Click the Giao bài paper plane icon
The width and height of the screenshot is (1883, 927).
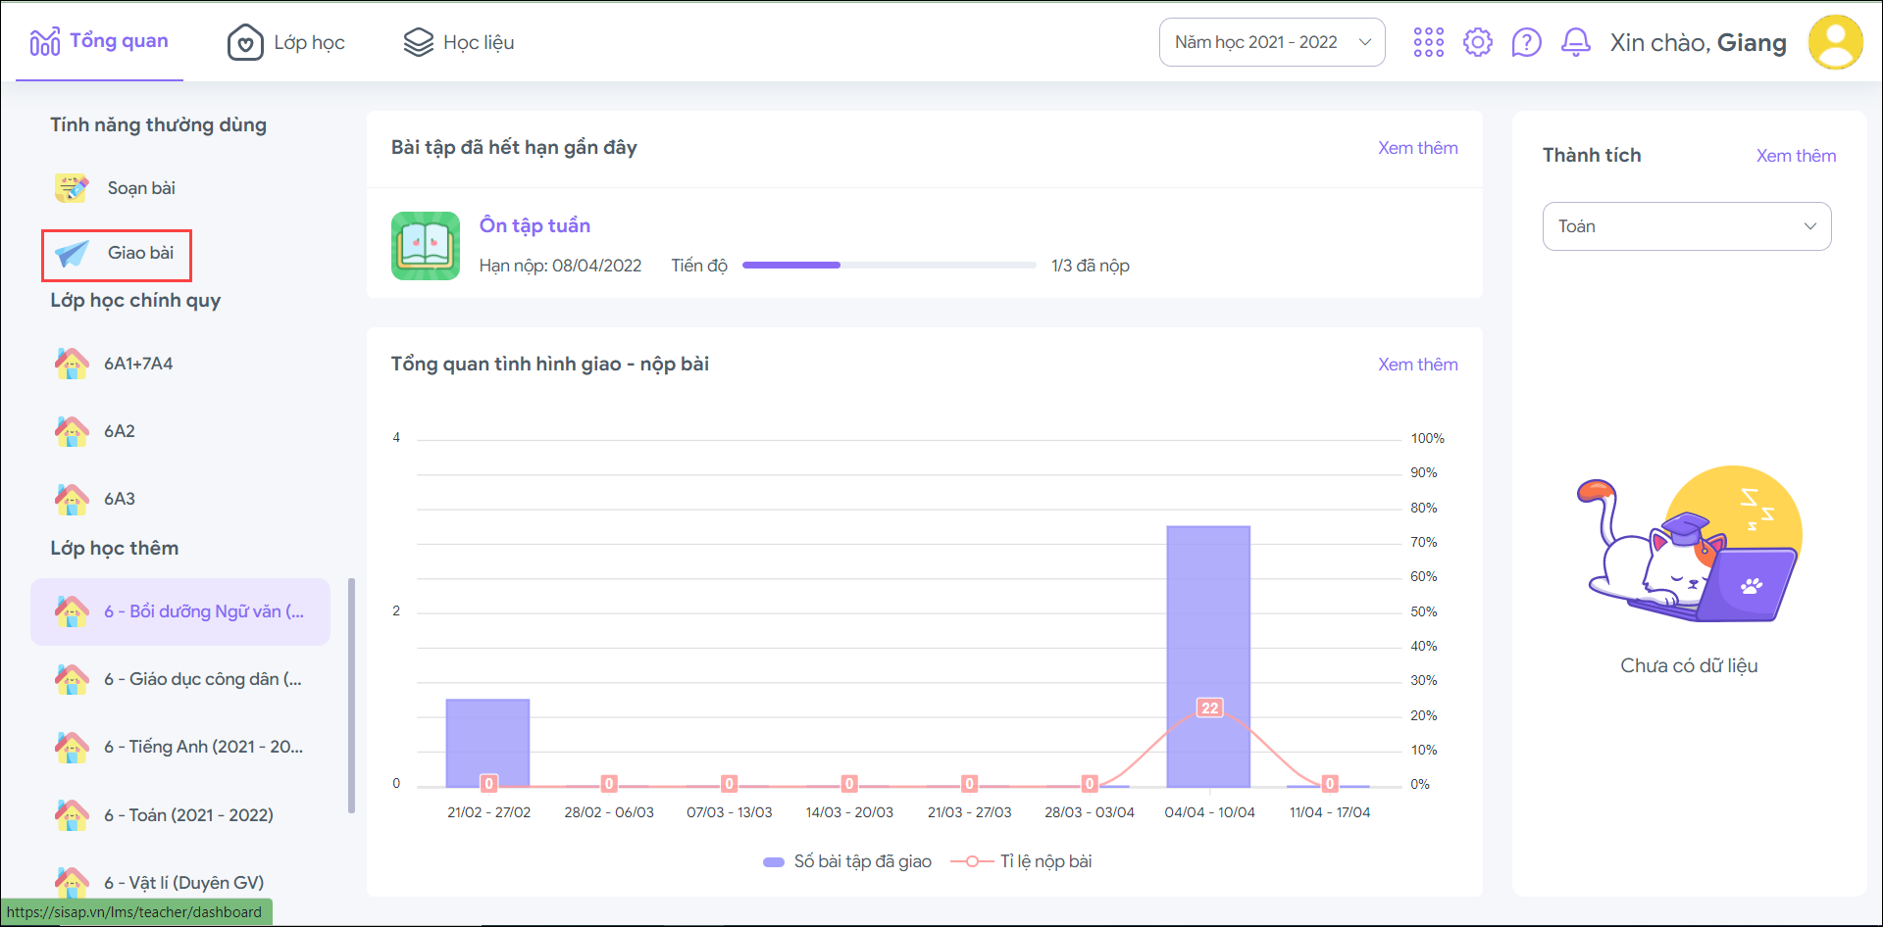click(x=72, y=254)
